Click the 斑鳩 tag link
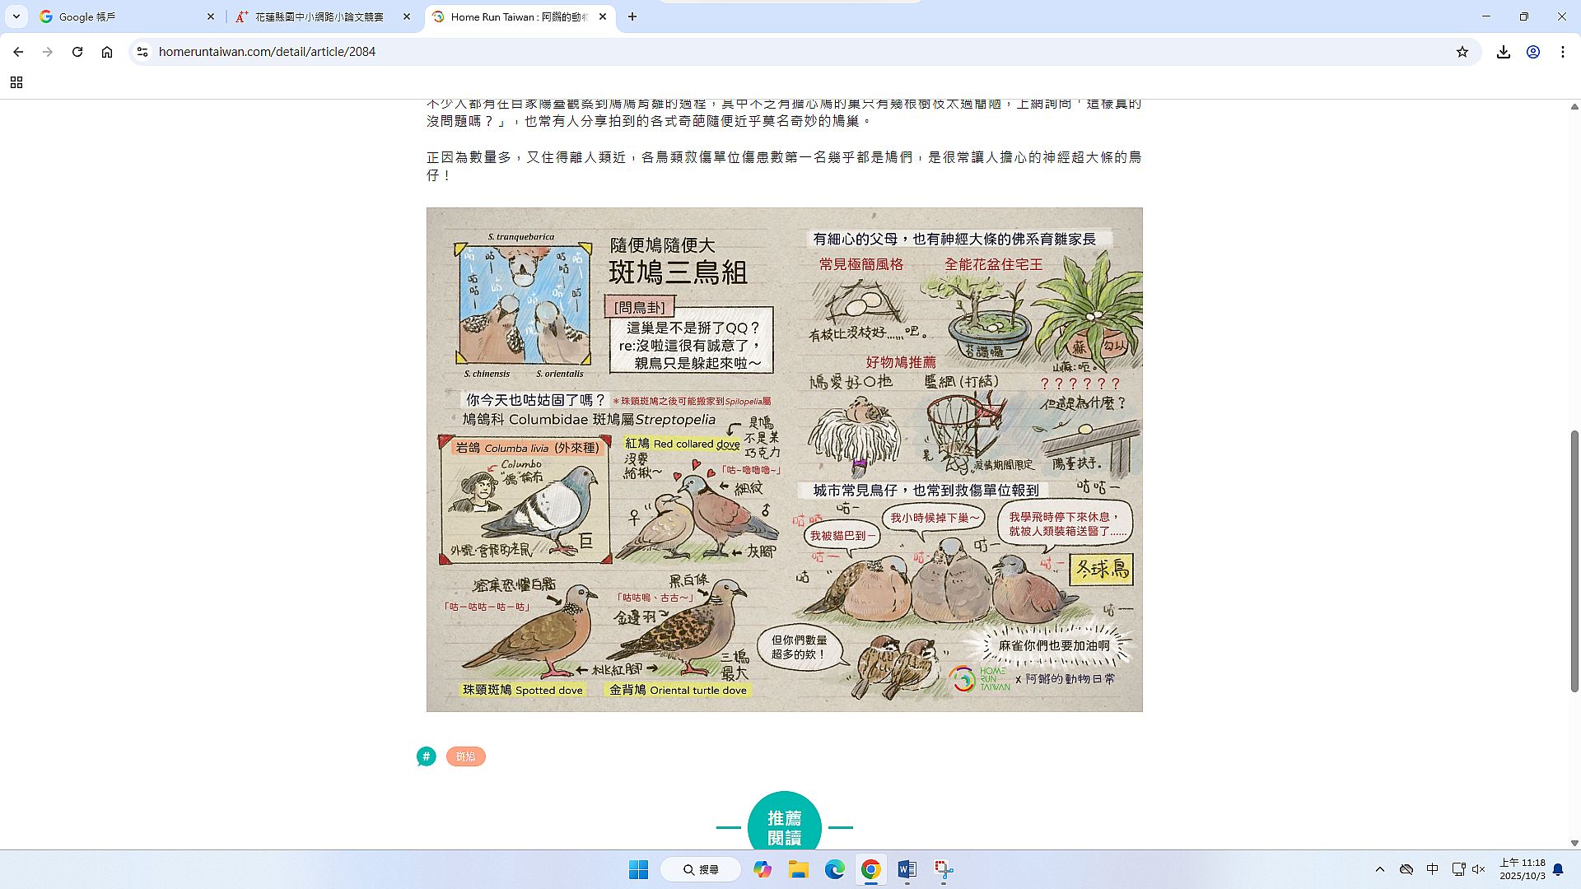Image resolution: width=1581 pixels, height=889 pixels. tap(465, 756)
